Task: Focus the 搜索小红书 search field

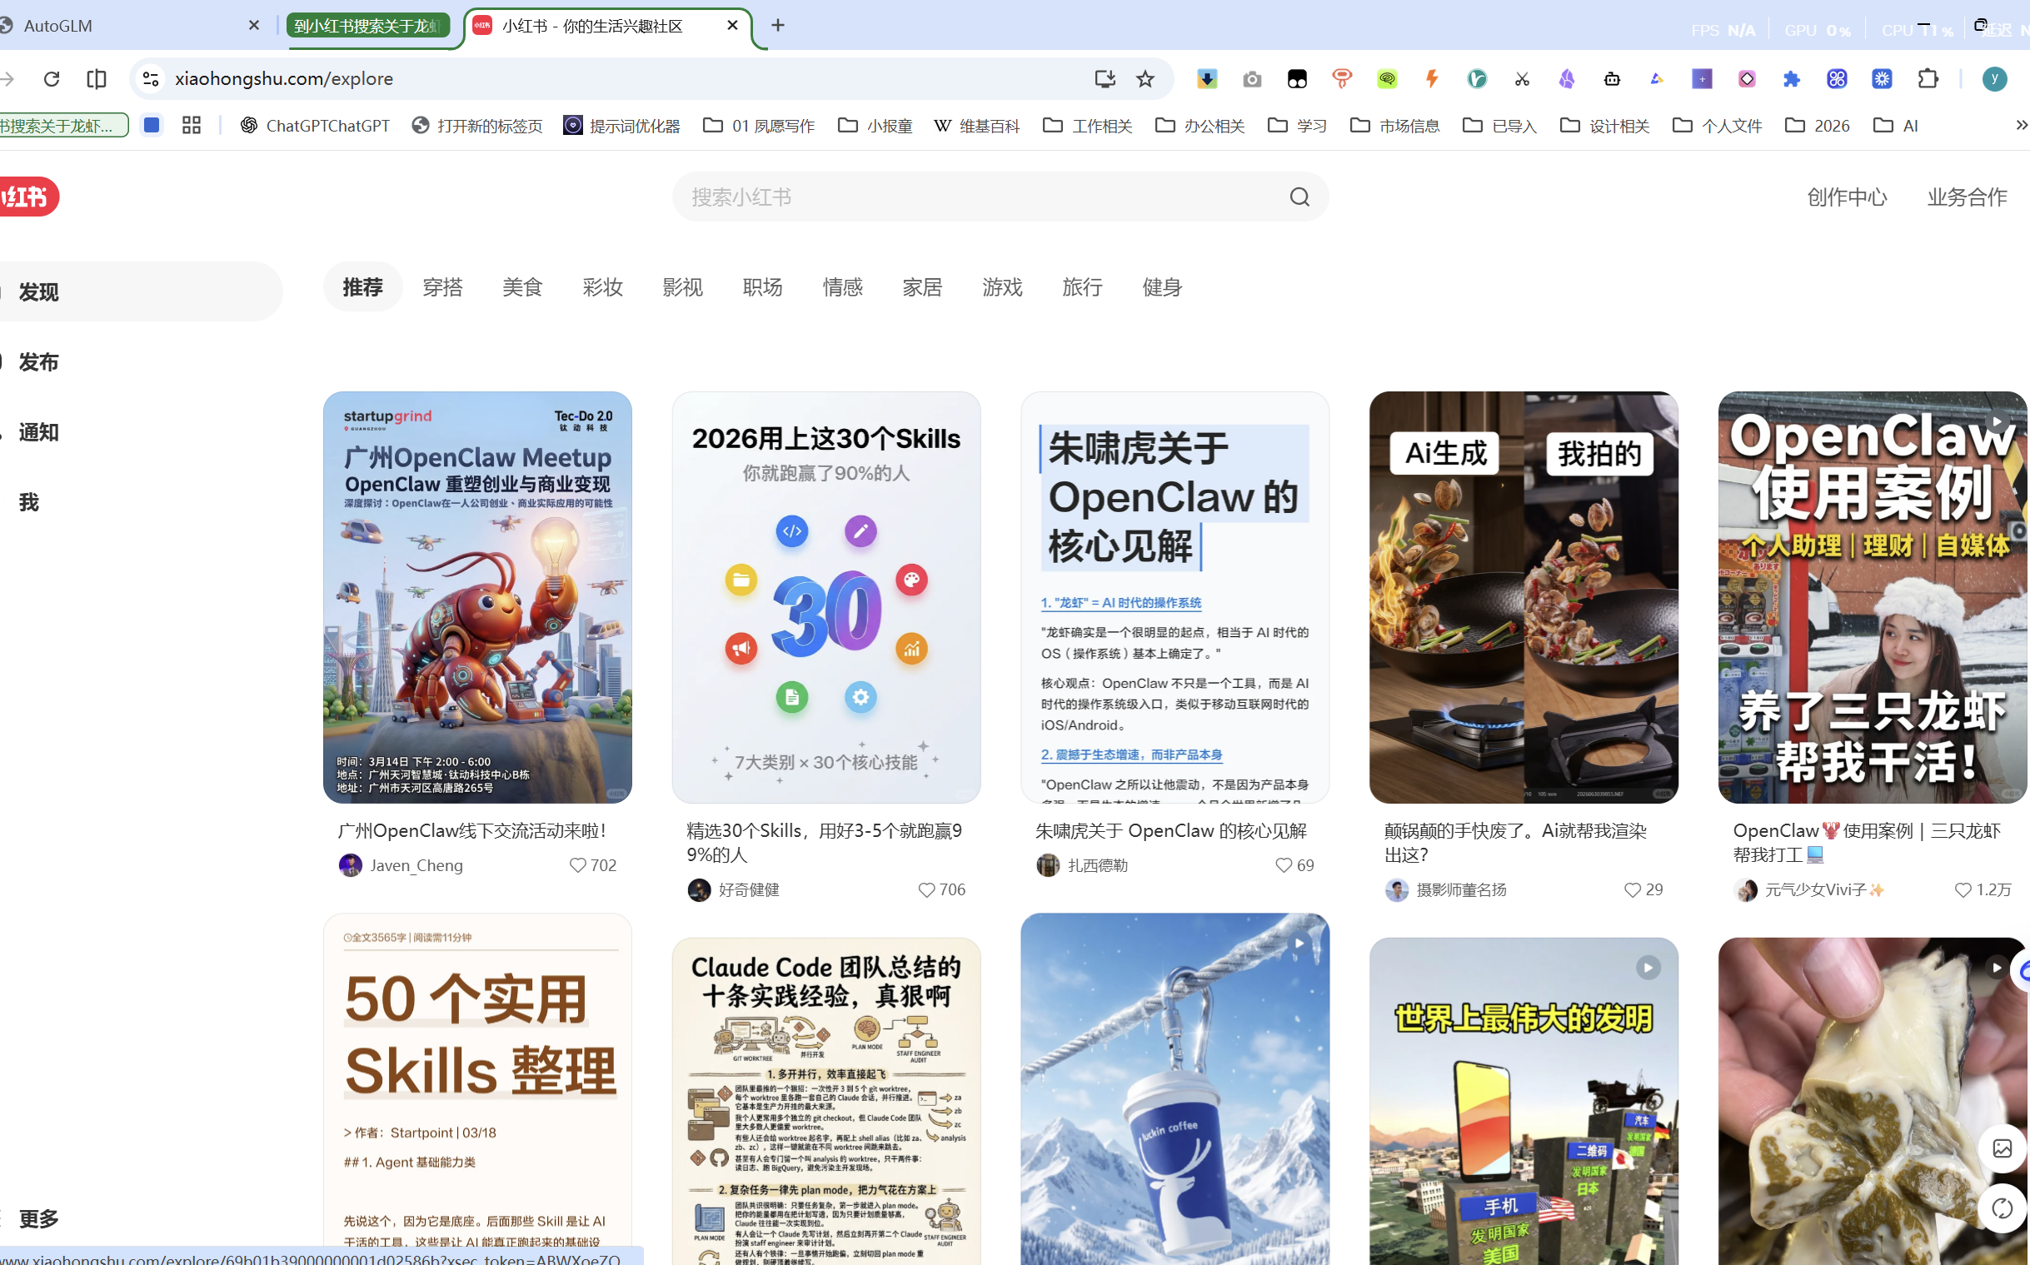Action: pyautogui.click(x=962, y=197)
